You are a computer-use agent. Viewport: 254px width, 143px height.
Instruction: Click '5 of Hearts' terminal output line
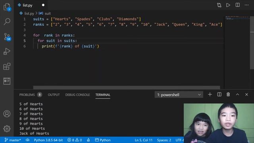pyautogui.click(x=31, y=104)
